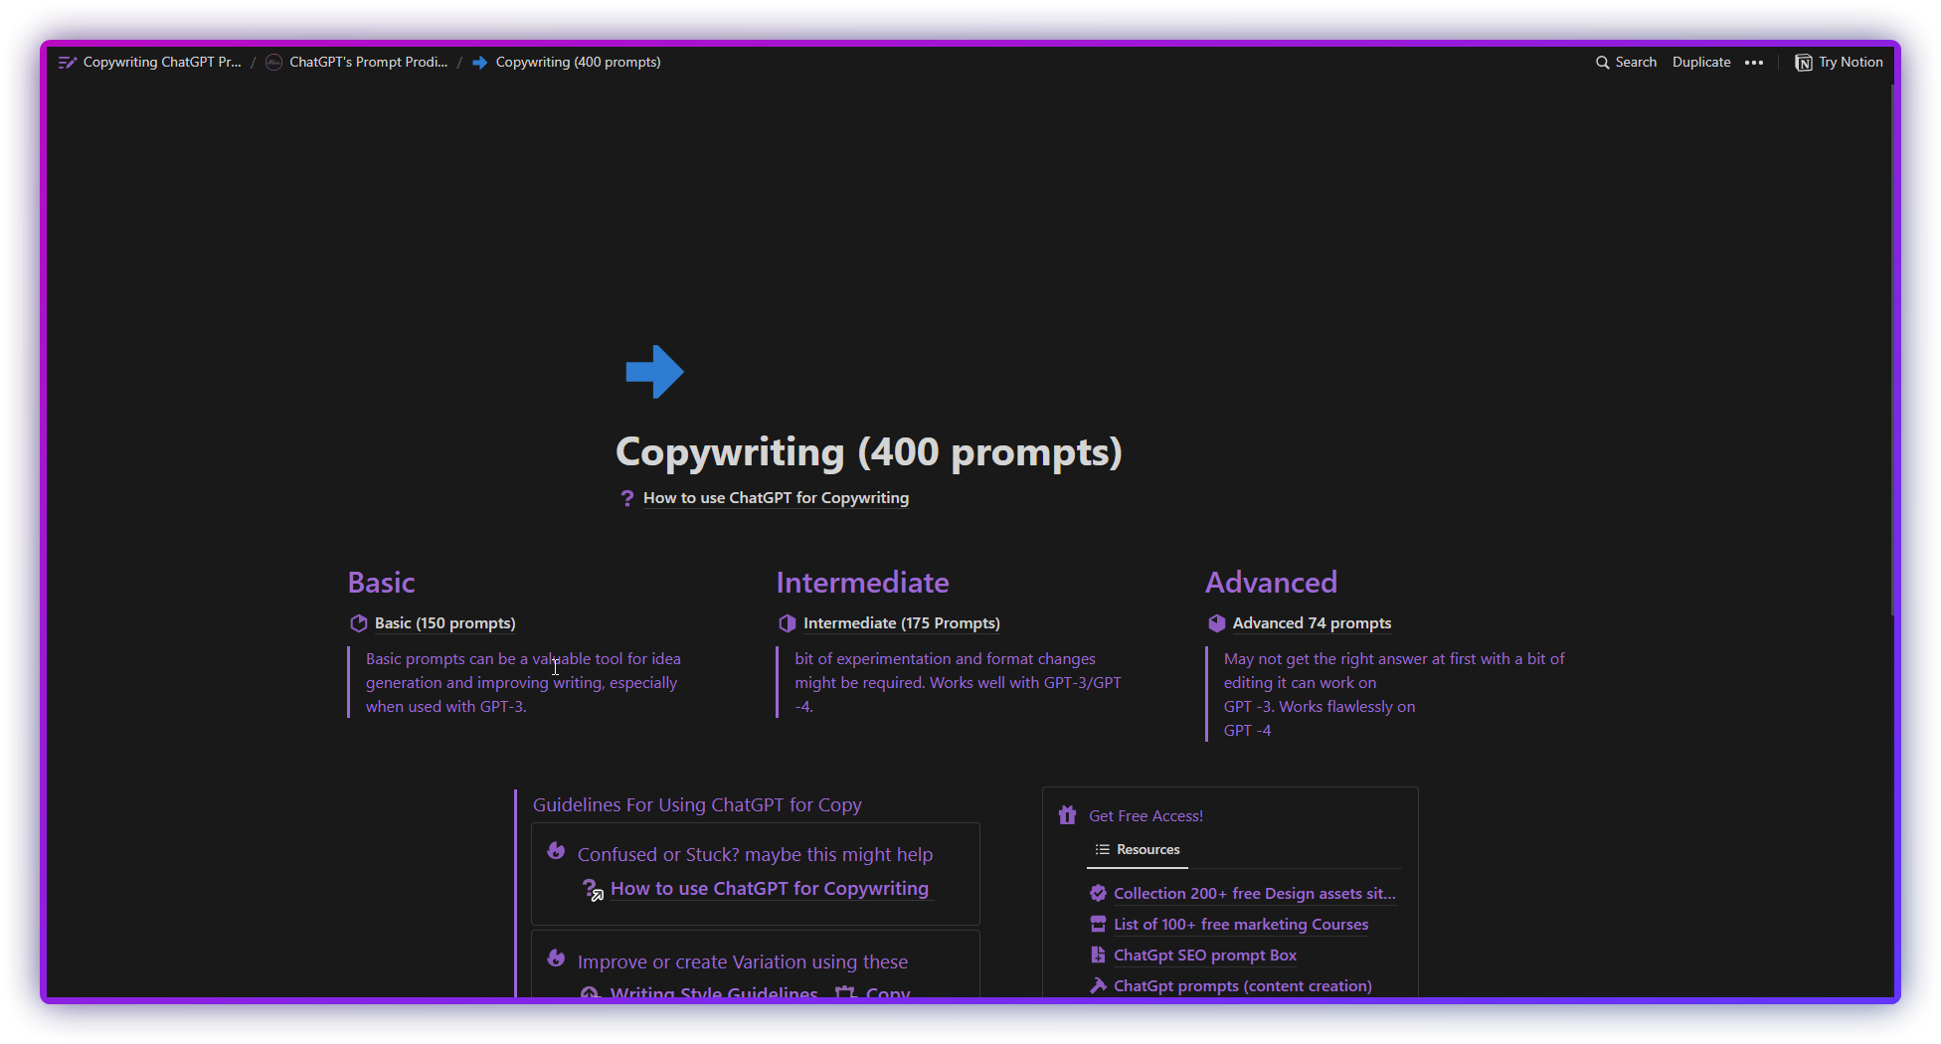Click the document icon beside ChatGpt SEO prompt Box
This screenshot has width=1941, height=1044.
coord(1098,955)
